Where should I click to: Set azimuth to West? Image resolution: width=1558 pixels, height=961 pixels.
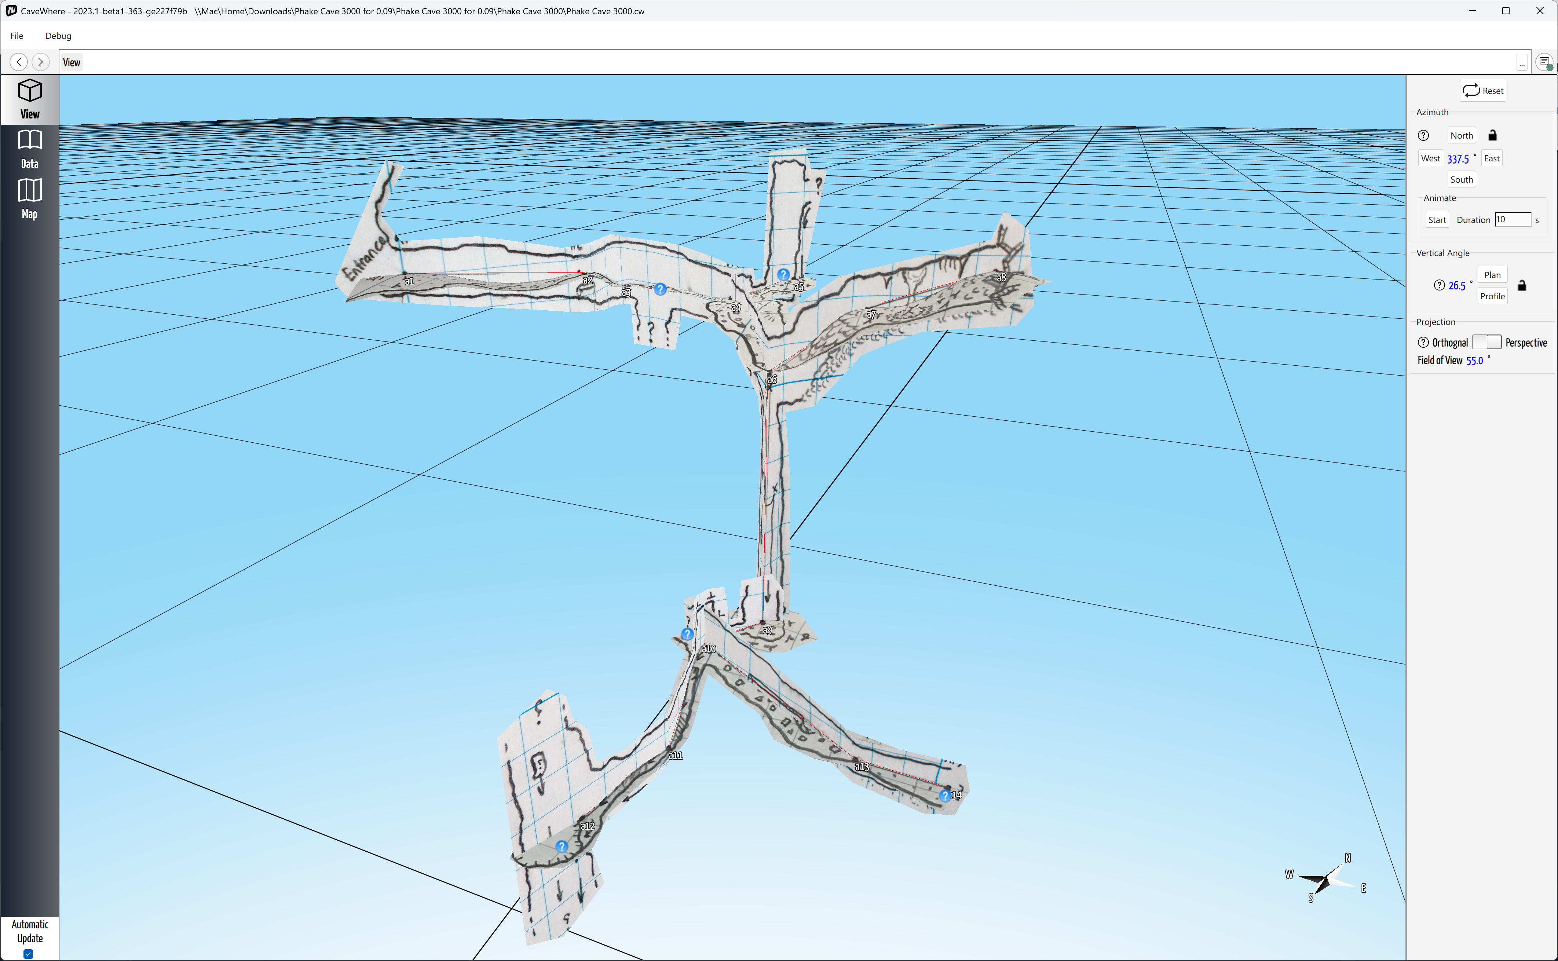pyautogui.click(x=1430, y=158)
